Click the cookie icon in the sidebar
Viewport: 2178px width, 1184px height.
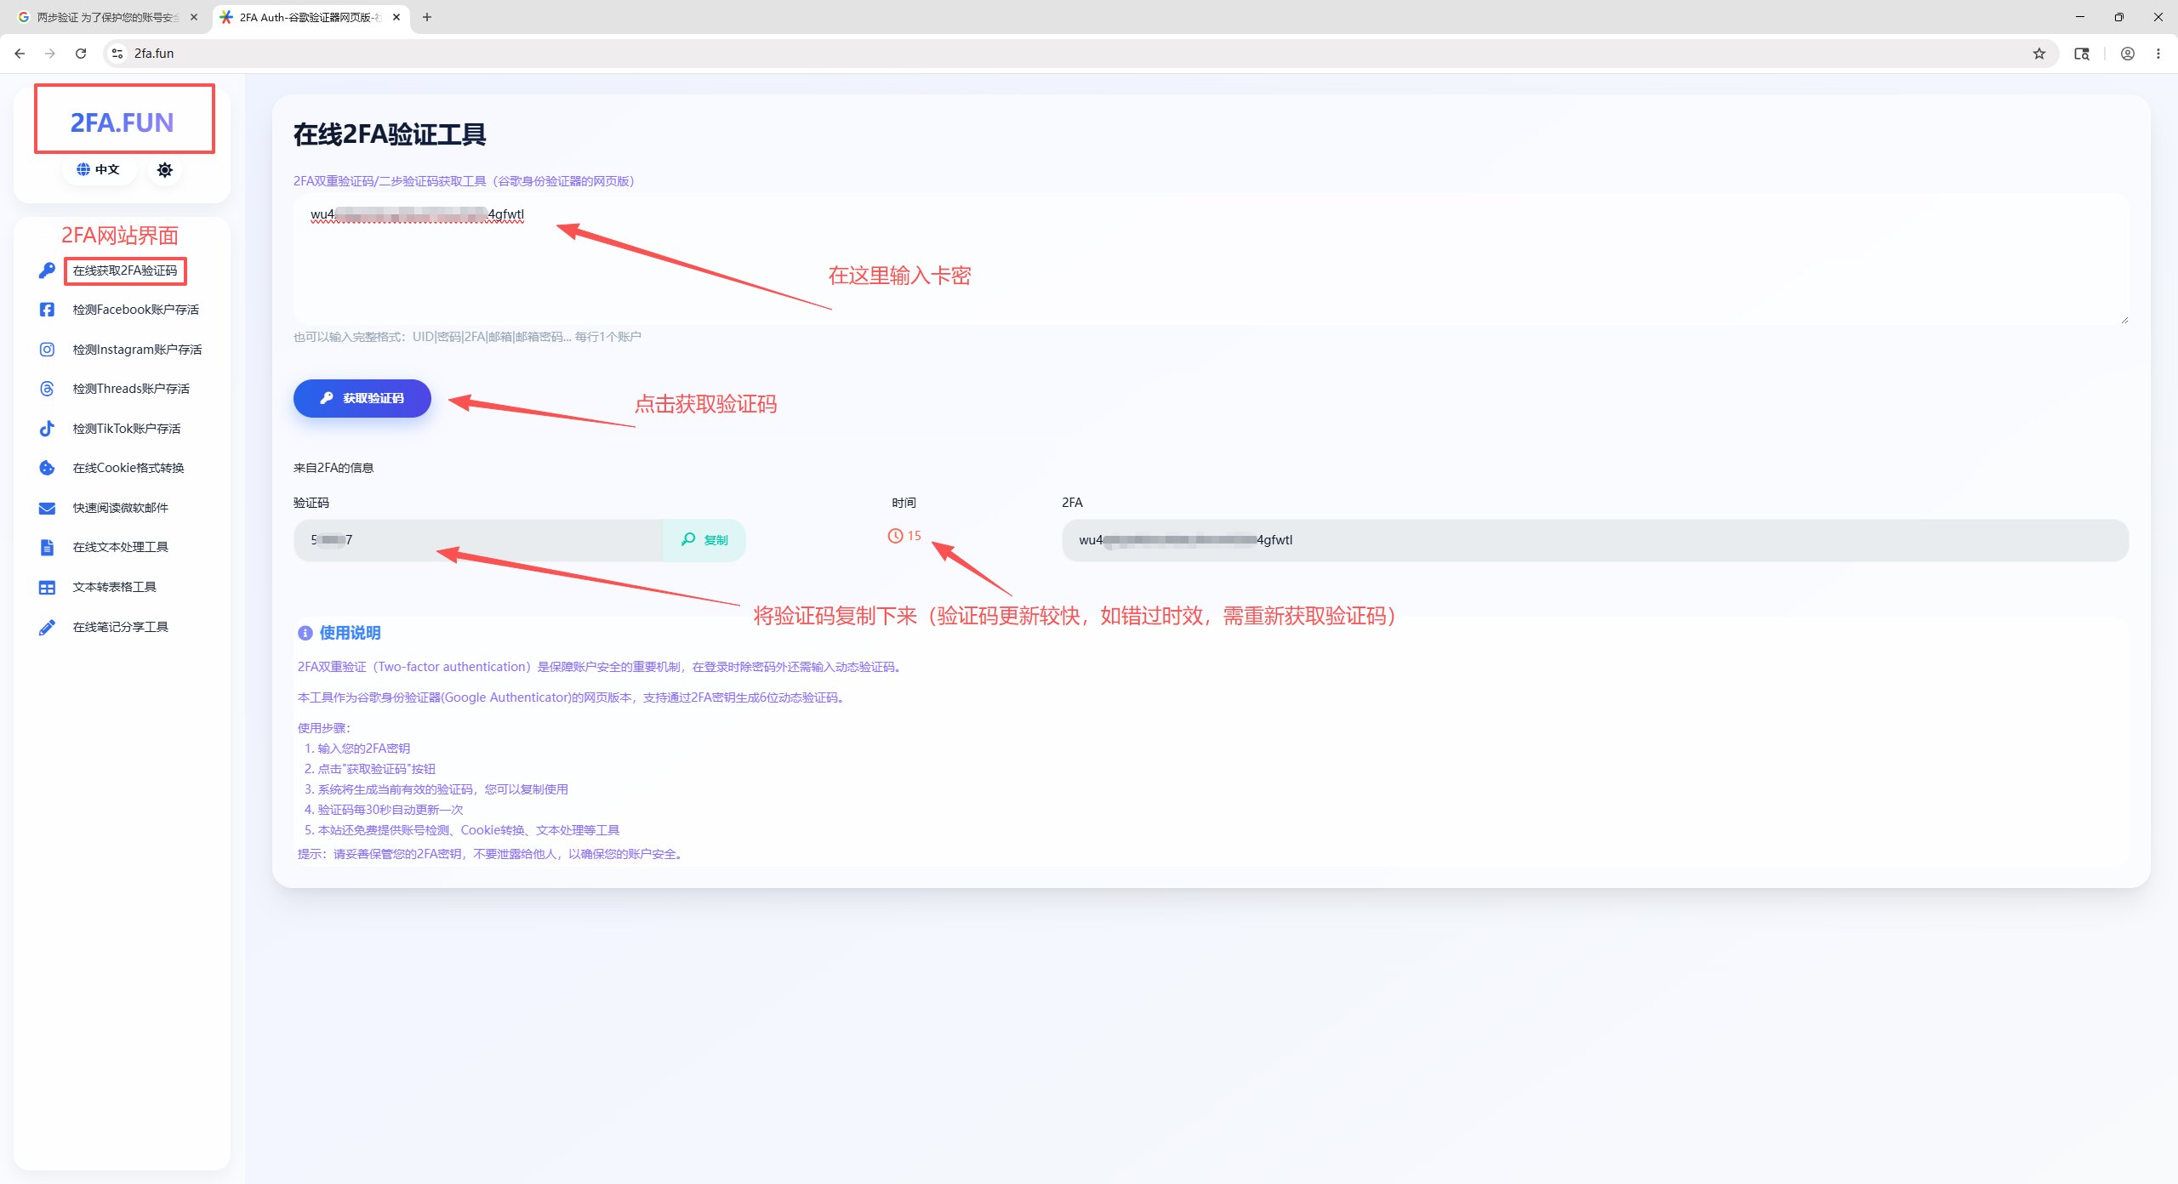pos(47,468)
